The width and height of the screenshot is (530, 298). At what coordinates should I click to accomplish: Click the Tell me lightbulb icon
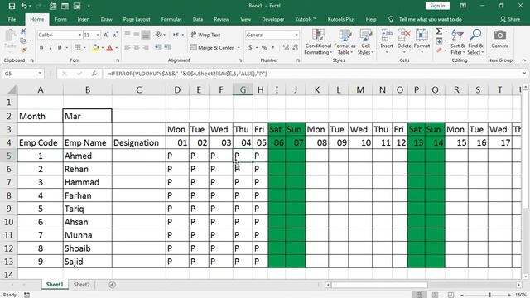click(391, 19)
